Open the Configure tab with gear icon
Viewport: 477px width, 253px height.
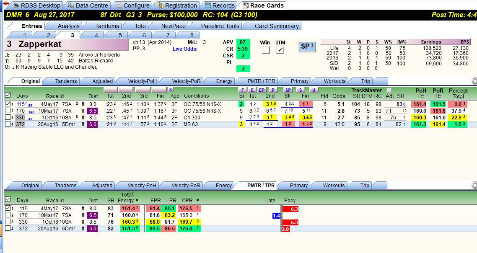click(133, 5)
